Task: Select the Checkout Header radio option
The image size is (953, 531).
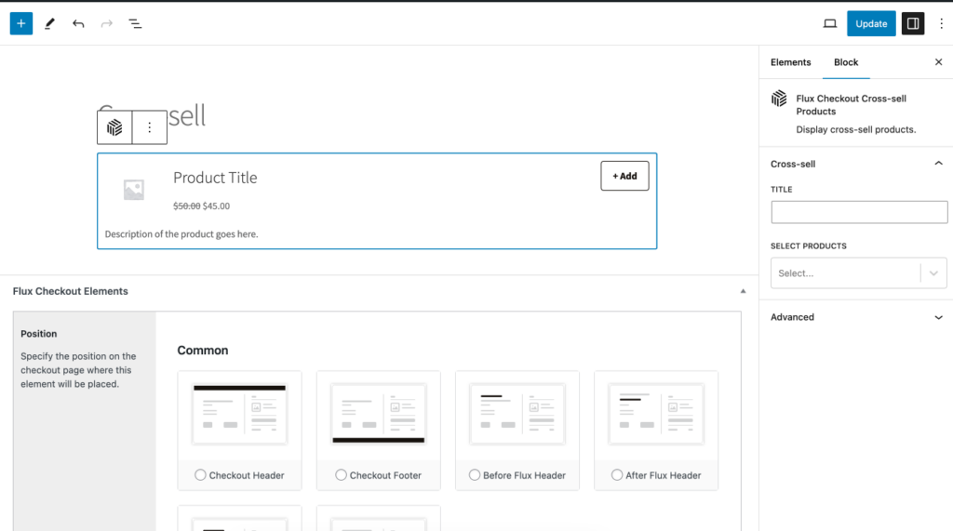Action: pyautogui.click(x=200, y=475)
